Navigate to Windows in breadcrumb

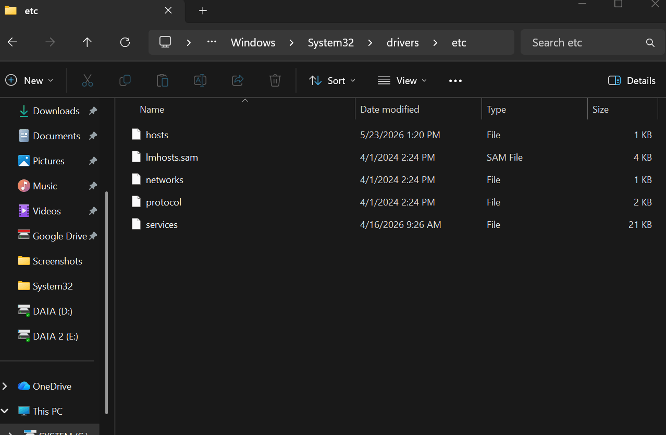(x=253, y=43)
